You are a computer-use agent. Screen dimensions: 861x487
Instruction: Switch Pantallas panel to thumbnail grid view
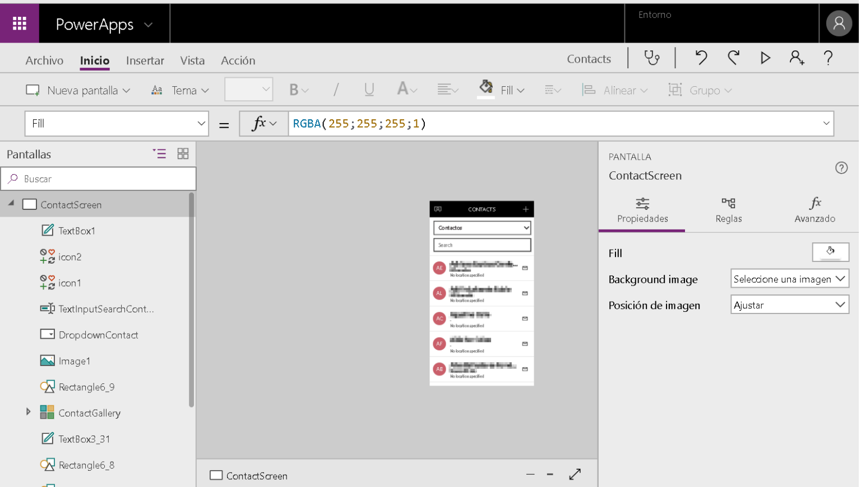183,153
